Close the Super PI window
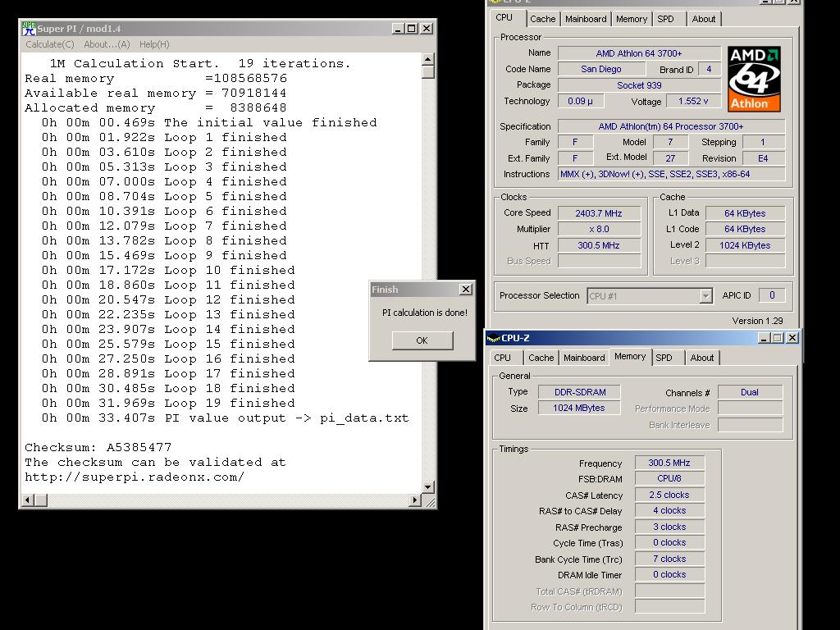The height and width of the screenshot is (630, 840). [x=427, y=29]
